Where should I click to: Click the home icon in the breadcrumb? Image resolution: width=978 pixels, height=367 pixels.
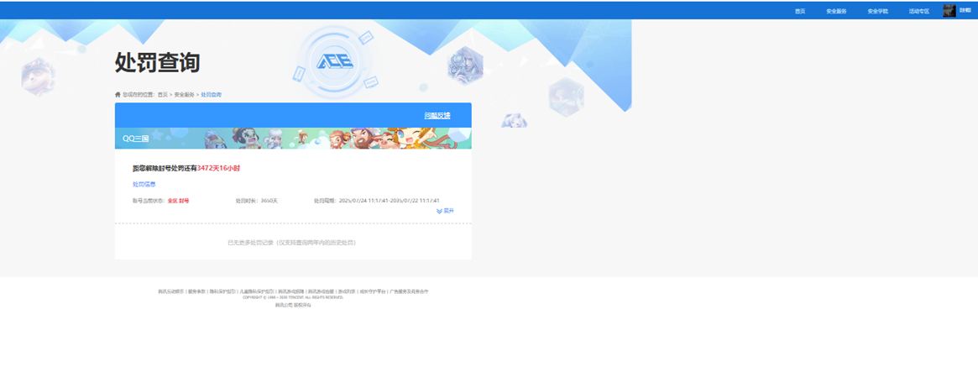click(118, 94)
